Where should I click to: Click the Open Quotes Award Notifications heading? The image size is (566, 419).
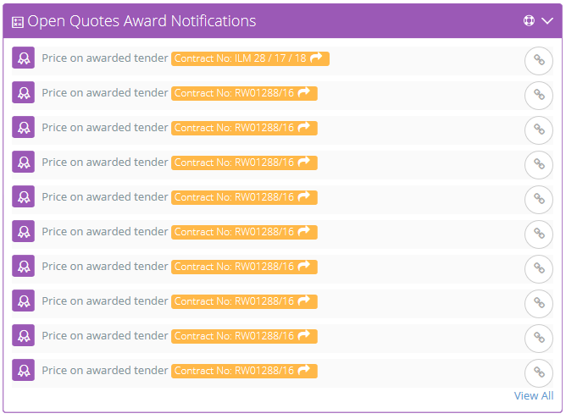[141, 21]
